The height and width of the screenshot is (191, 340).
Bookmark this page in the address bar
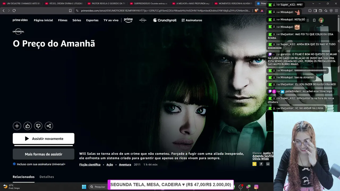tap(70, 11)
